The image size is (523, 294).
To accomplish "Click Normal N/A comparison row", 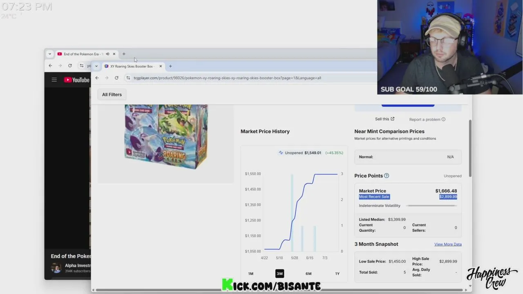I will (x=408, y=157).
